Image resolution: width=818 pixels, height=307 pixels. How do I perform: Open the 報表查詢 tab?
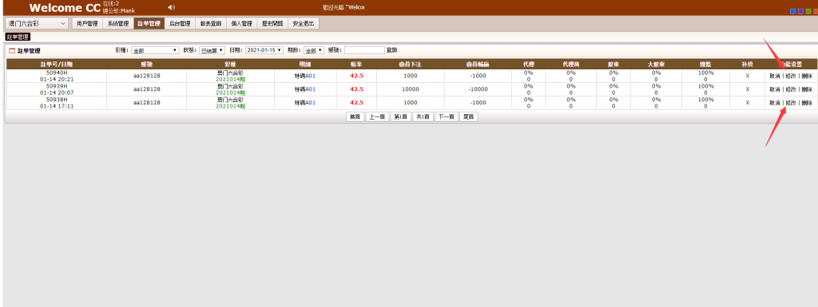(x=210, y=23)
